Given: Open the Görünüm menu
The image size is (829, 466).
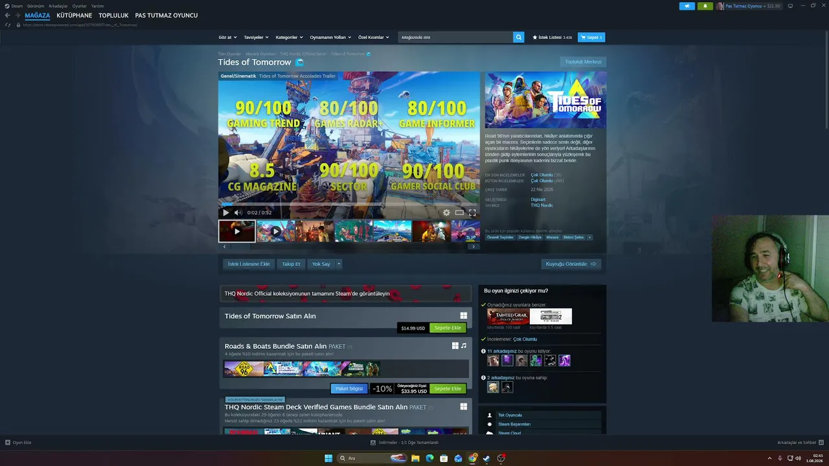Looking at the screenshot, I should pyautogui.click(x=36, y=6).
